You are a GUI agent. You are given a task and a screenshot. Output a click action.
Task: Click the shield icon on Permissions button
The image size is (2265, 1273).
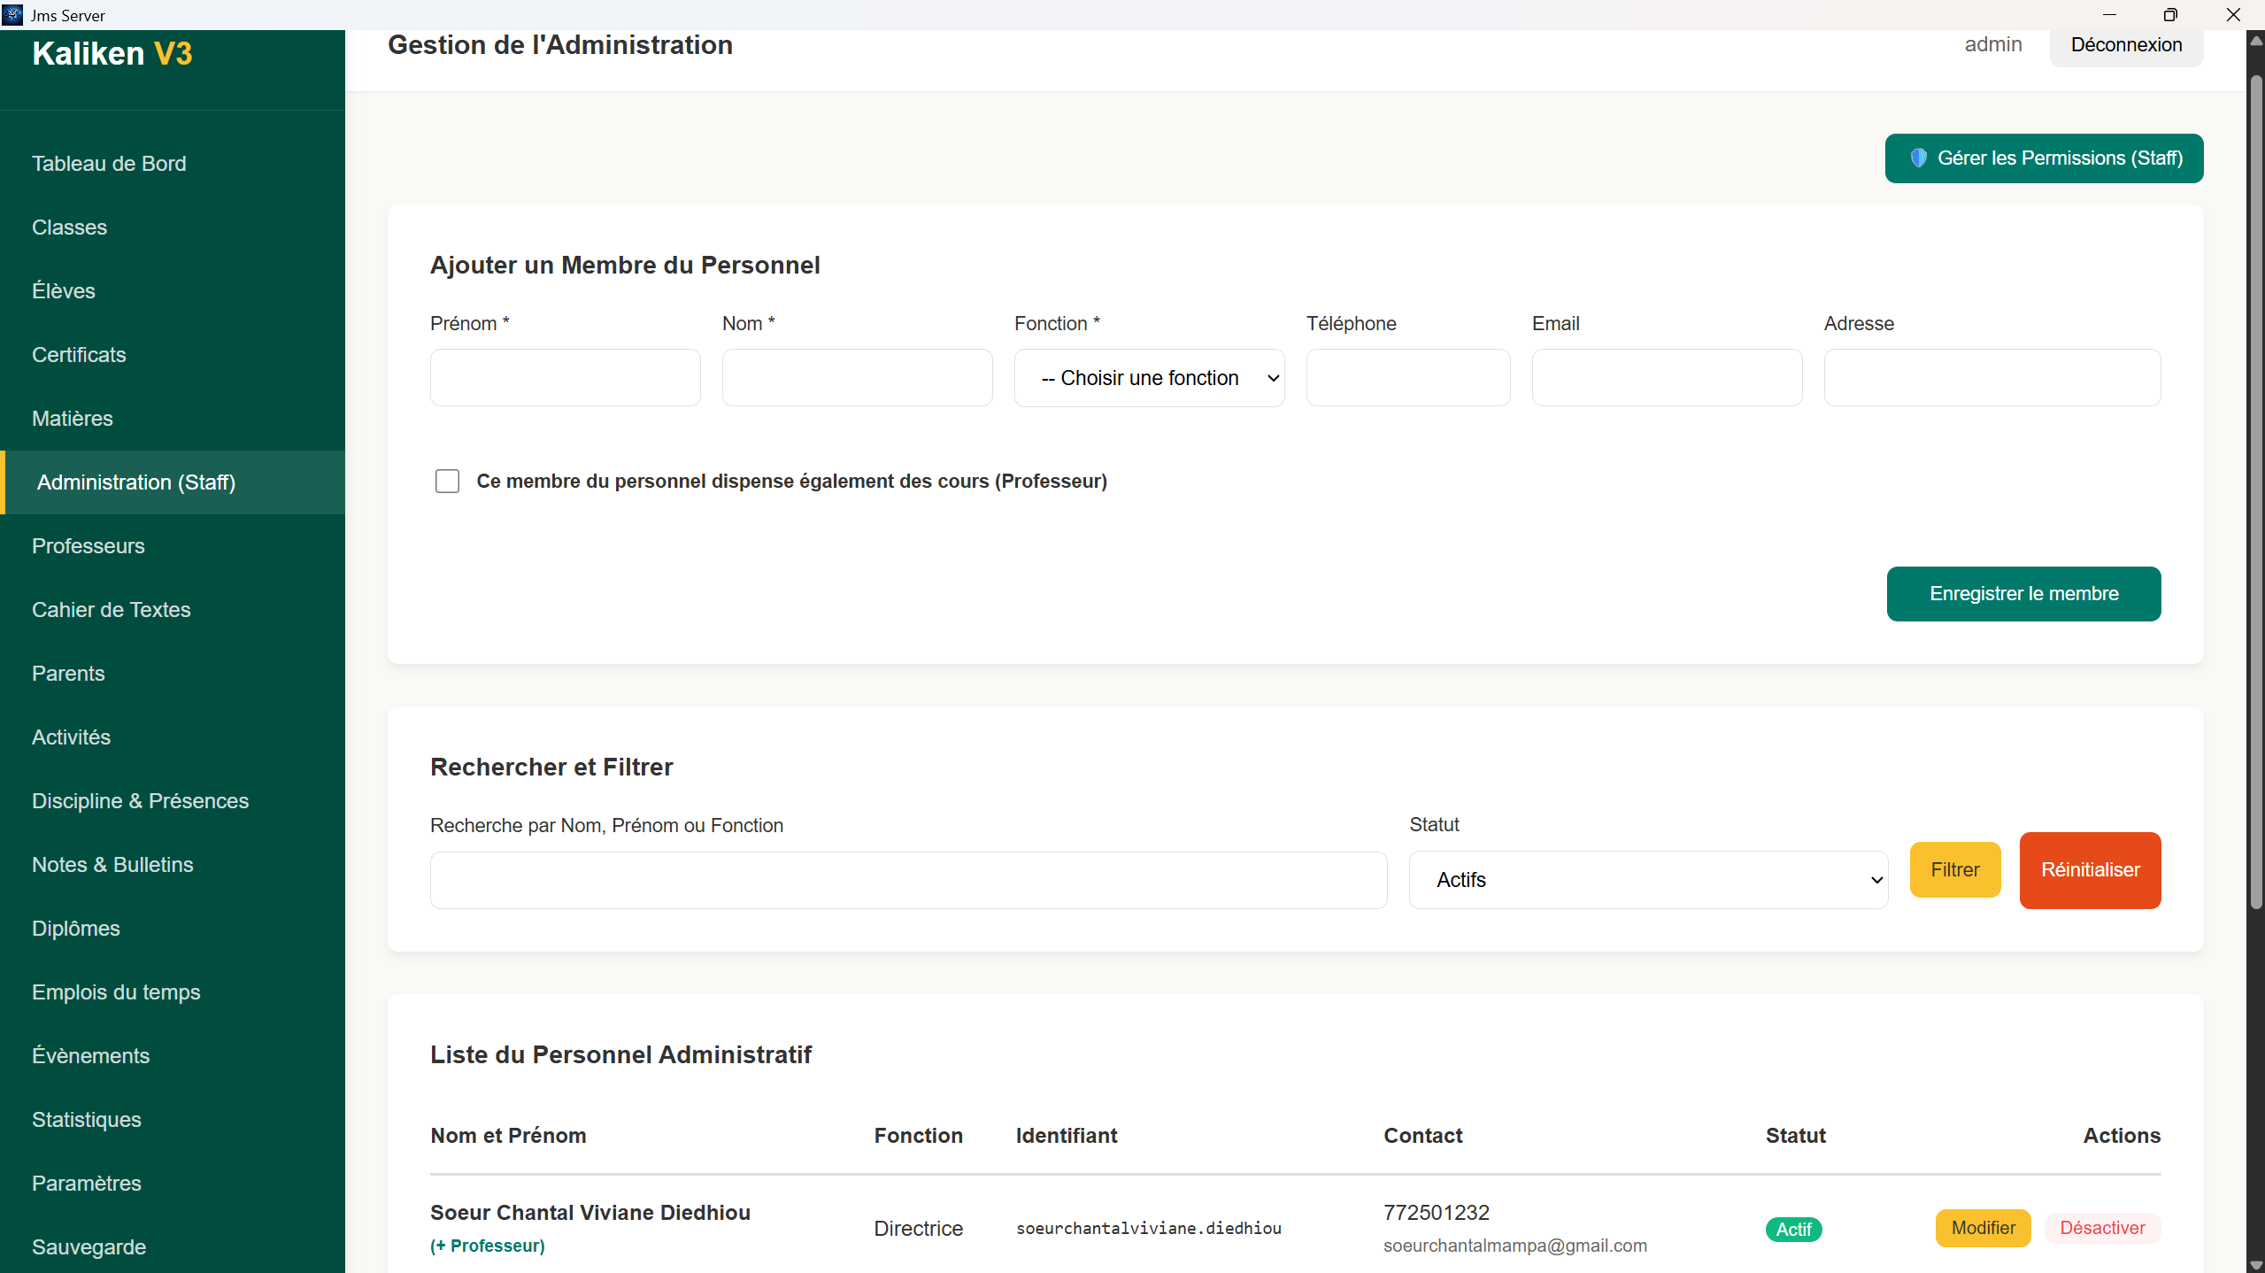click(x=1918, y=158)
